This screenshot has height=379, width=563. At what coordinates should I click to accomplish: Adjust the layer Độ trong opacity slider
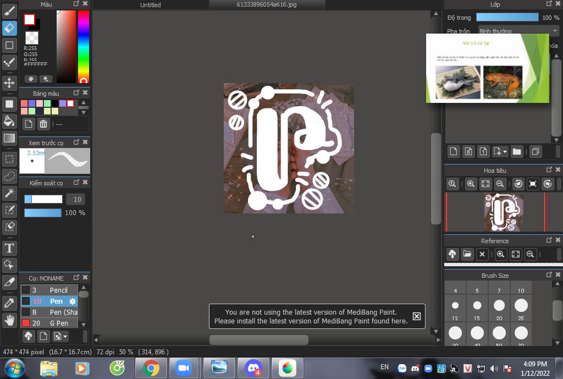click(x=507, y=17)
